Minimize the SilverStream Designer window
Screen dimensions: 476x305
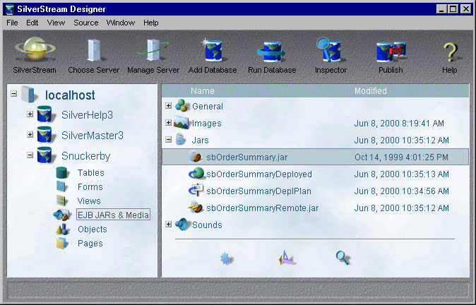[441, 9]
